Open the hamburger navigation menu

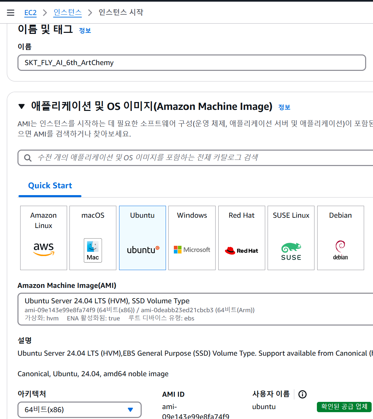pyautogui.click(x=11, y=13)
